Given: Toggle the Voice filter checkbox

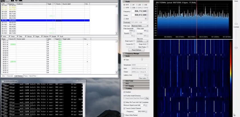Looking at the screenshot, I should point(10,37).
